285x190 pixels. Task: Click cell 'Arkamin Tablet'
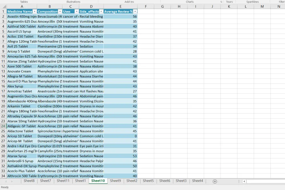pyautogui.click(x=22, y=106)
